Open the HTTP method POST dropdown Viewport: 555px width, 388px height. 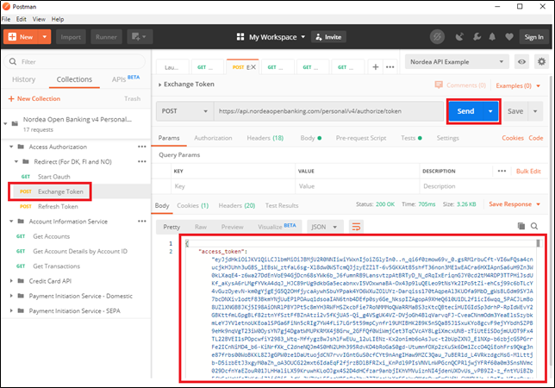[184, 111]
